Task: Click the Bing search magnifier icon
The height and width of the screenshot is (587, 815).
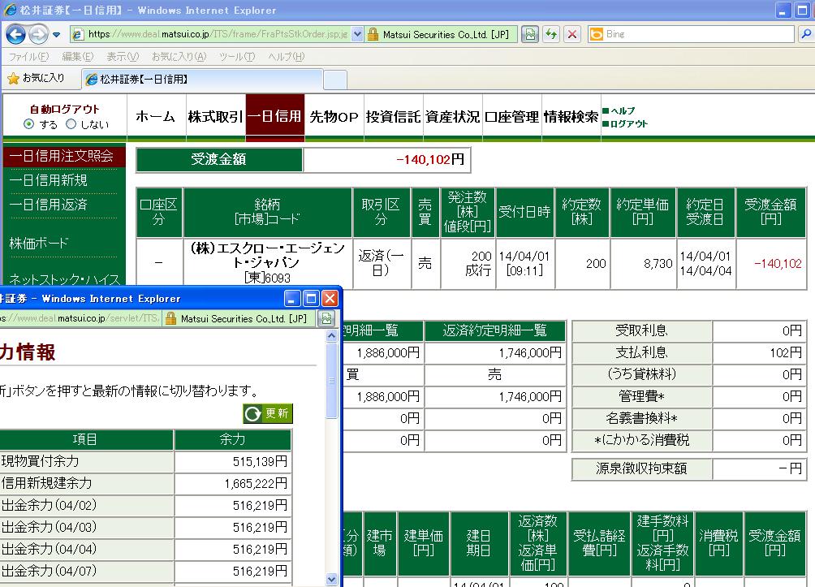Action: [809, 34]
